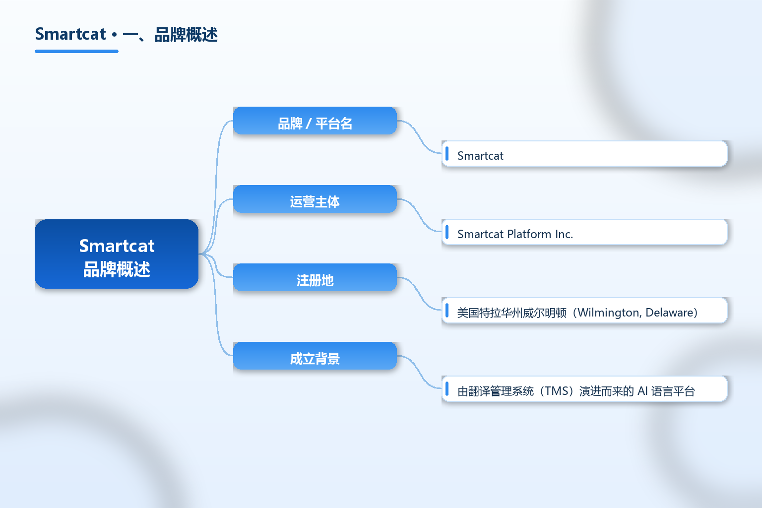Select the root node "Smartcat 品牌概述"
This screenshot has height=508, width=762.
(x=117, y=254)
